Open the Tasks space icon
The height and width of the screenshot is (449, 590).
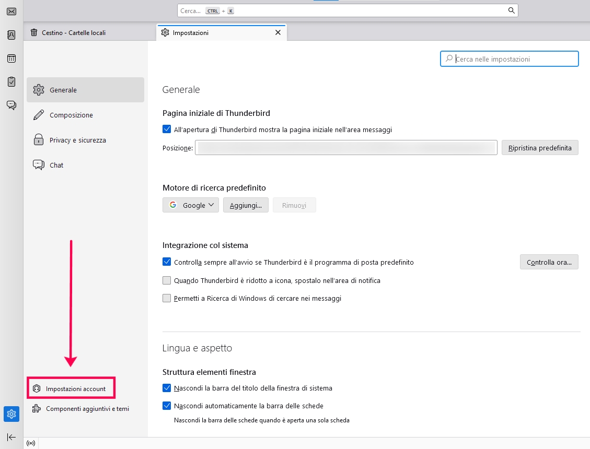click(11, 81)
